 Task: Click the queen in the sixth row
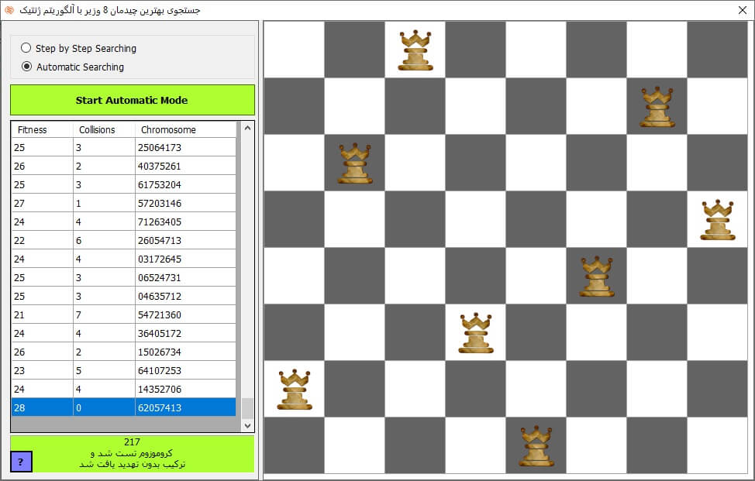476,333
